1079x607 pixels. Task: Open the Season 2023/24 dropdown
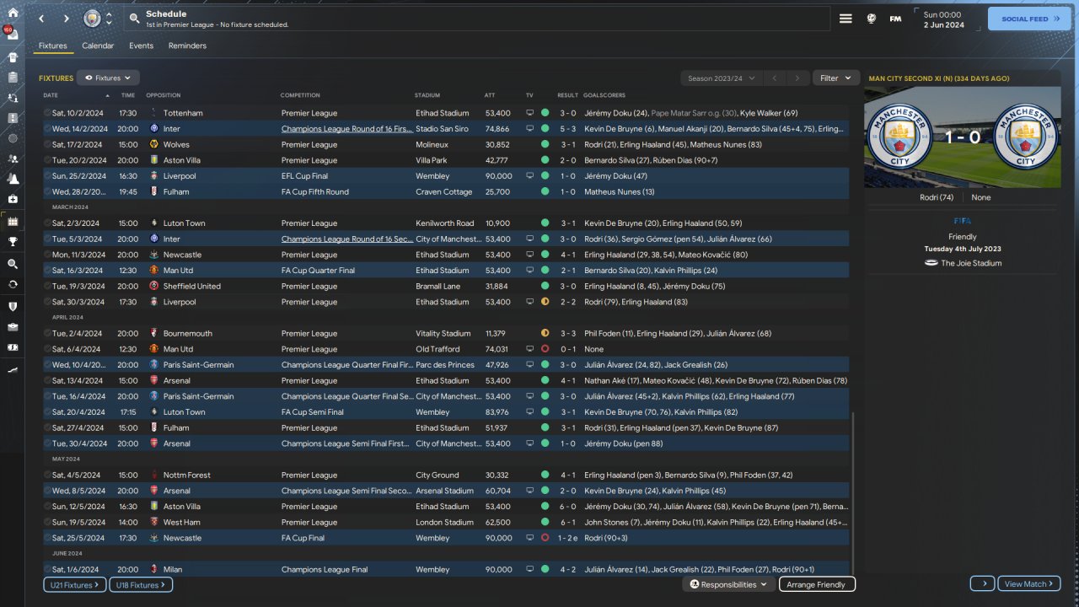click(721, 78)
